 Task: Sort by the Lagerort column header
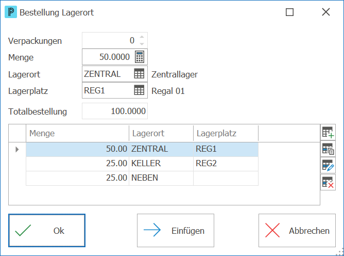[161, 133]
